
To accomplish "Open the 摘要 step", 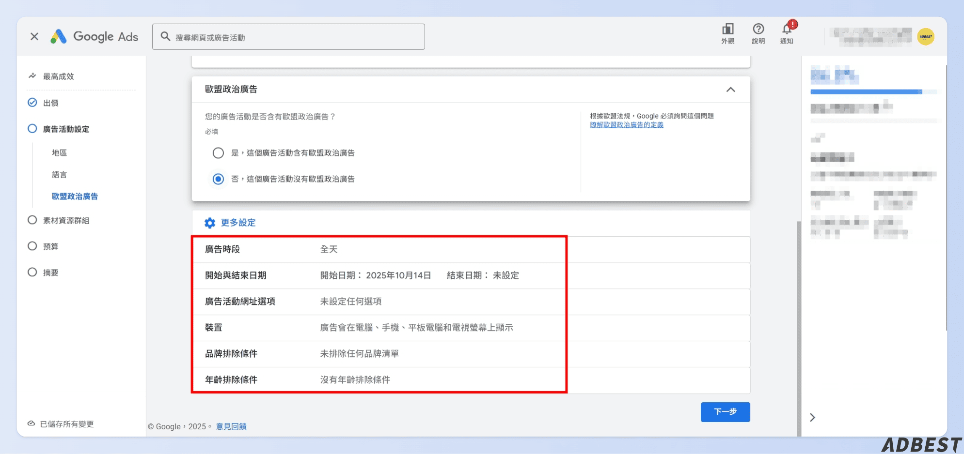I will point(50,272).
